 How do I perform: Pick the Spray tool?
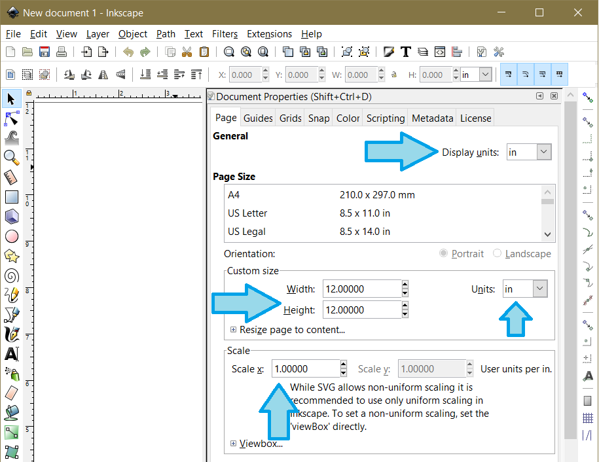click(12, 374)
